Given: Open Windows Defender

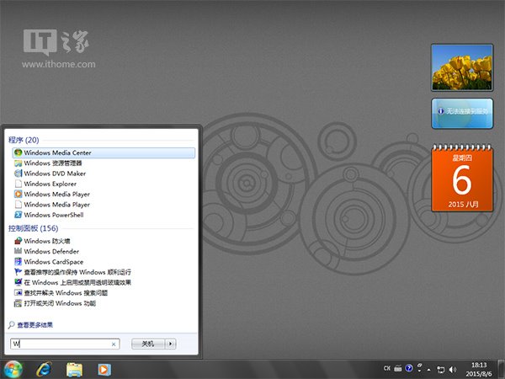Looking at the screenshot, I should [x=51, y=251].
